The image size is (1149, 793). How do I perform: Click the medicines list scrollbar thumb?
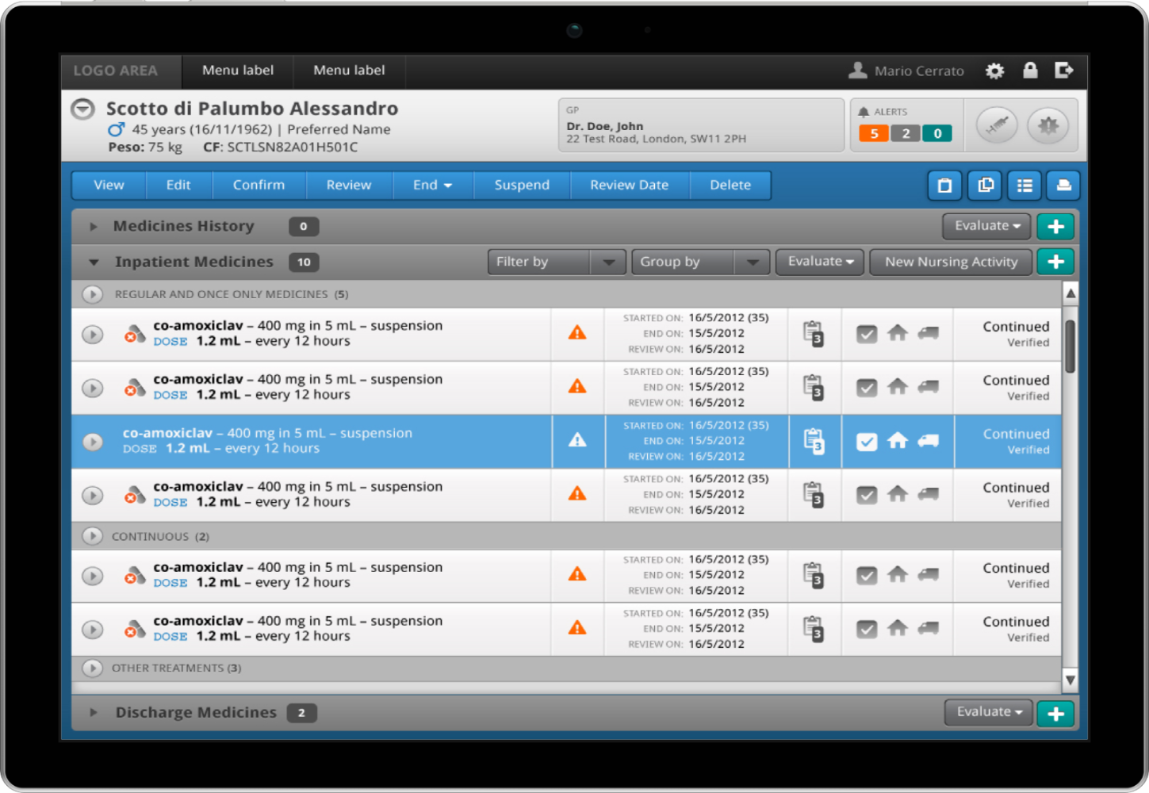(x=1070, y=346)
